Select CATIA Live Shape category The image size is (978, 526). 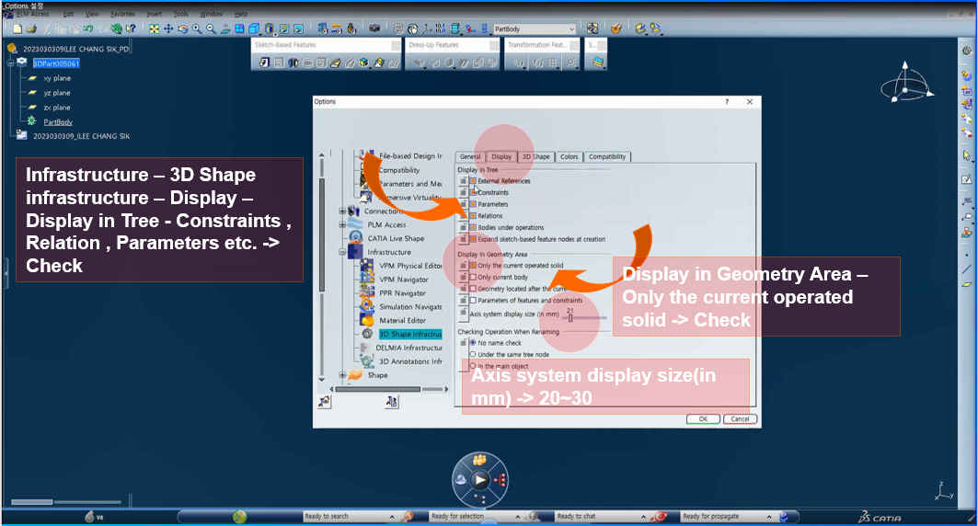coord(396,238)
